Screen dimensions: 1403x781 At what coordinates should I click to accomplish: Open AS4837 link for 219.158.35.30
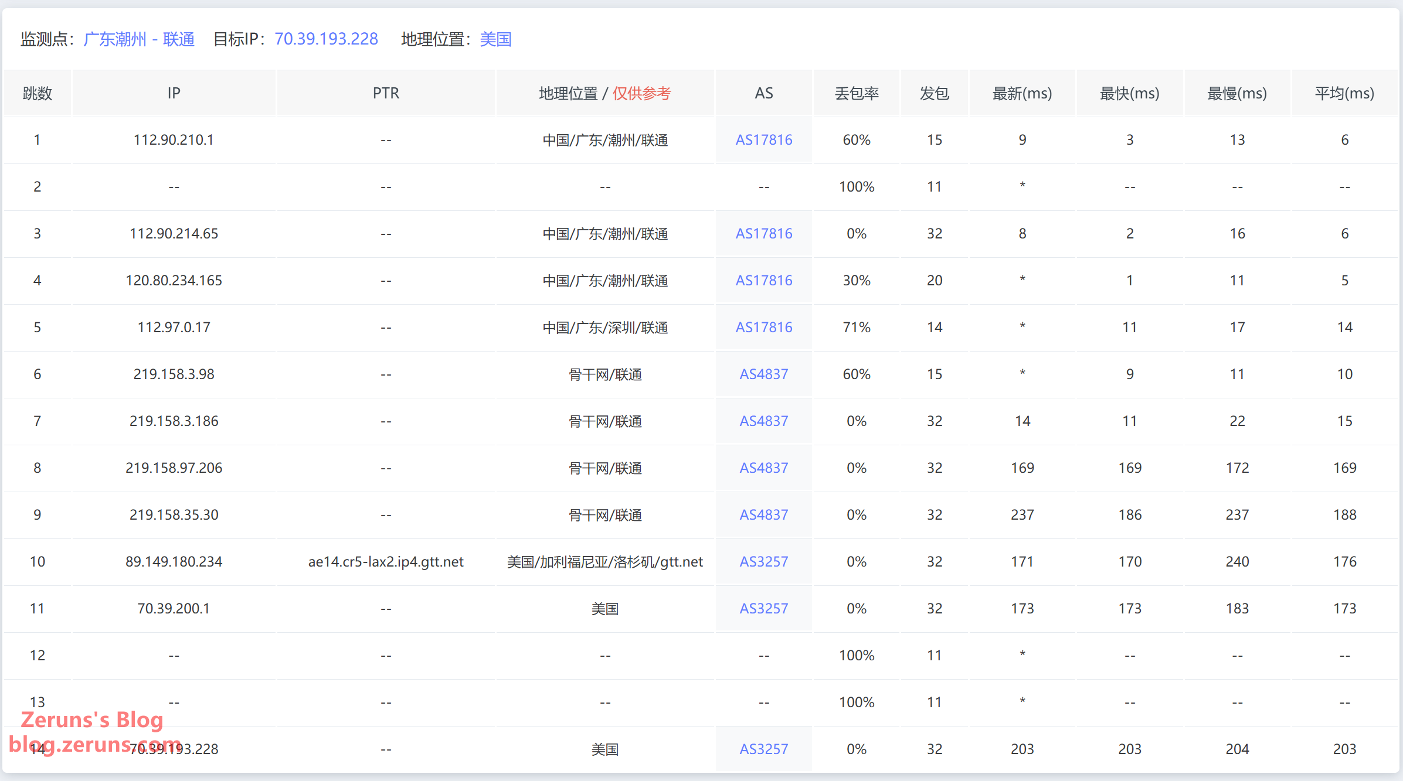[x=763, y=515]
